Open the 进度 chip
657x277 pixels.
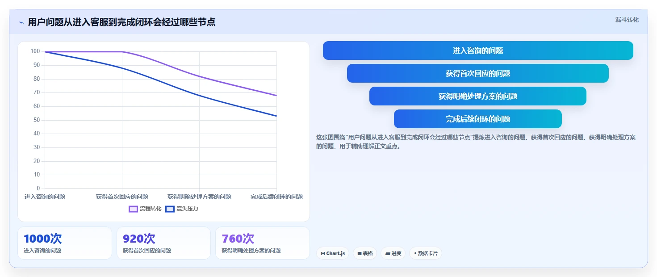393,253
